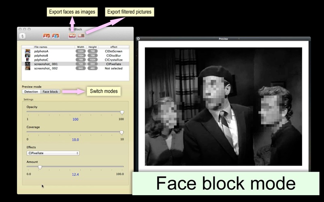Select screenshot_ 002 in file list
The image size is (324, 202).
[x=75, y=68]
